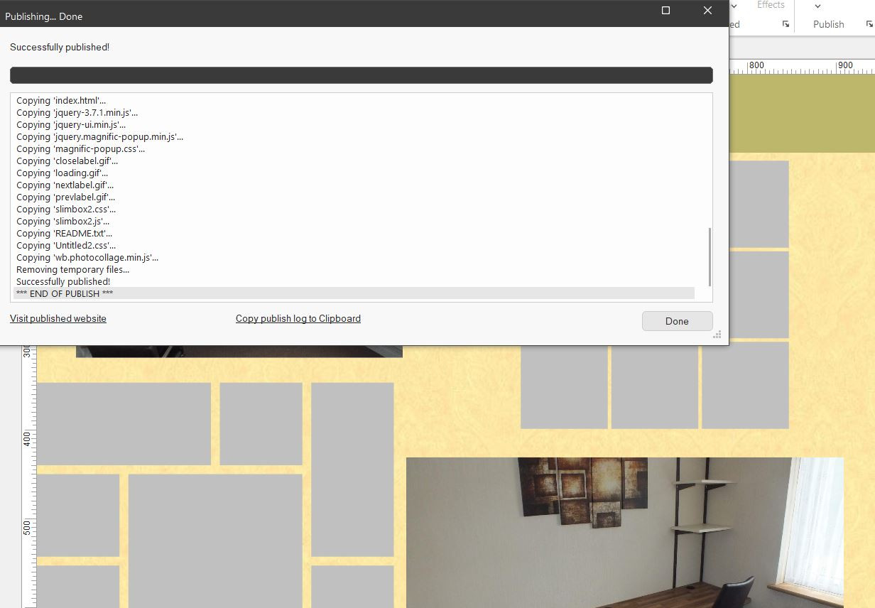Select the Copying 'jquery-ui.min.js' log line
Screen dimensions: 875x608
354,124
